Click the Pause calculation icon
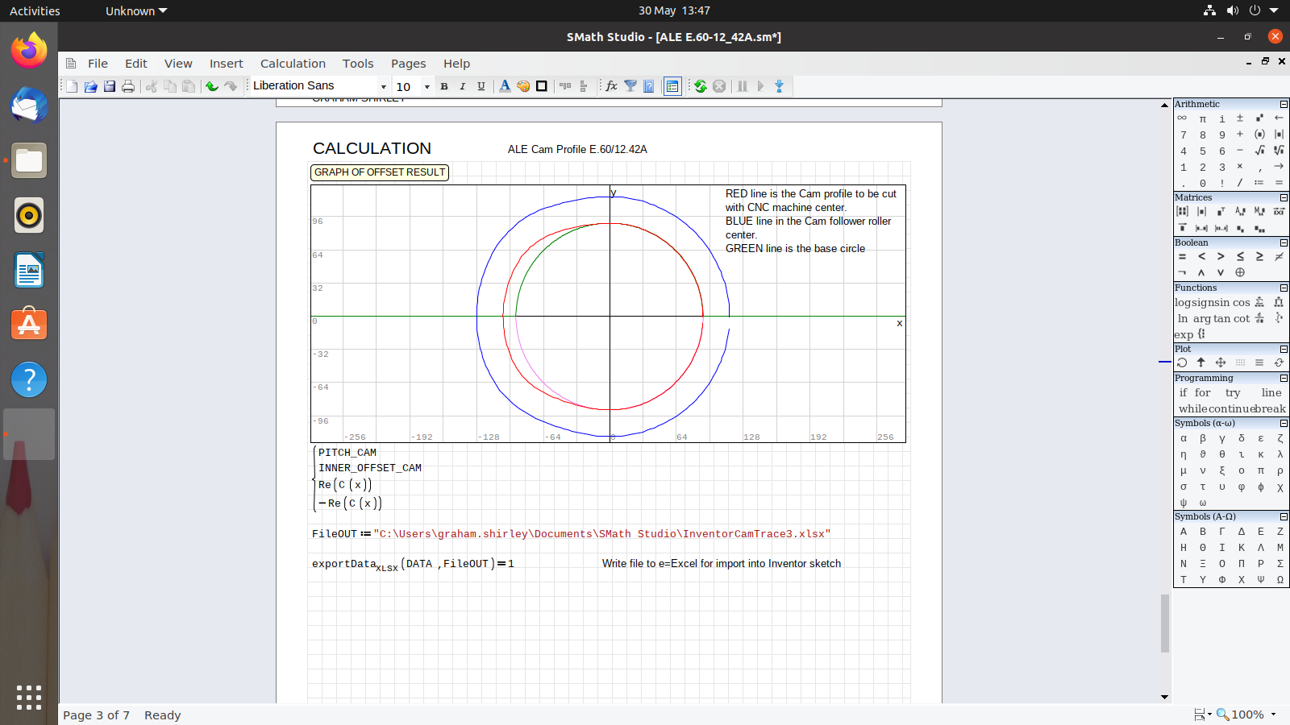The width and height of the screenshot is (1290, 725). click(x=742, y=86)
